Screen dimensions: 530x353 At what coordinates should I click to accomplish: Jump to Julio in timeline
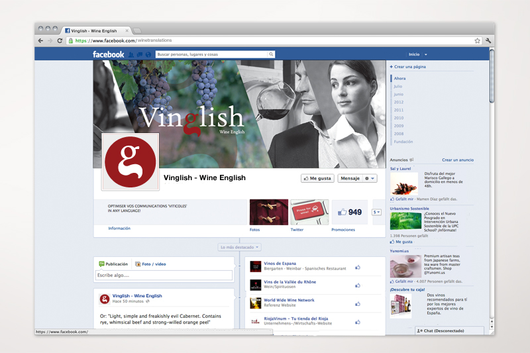pyautogui.click(x=398, y=87)
